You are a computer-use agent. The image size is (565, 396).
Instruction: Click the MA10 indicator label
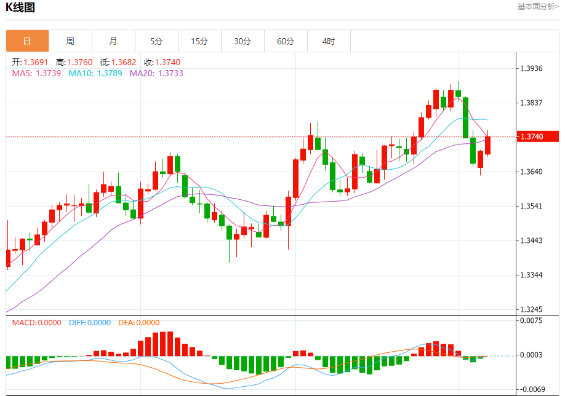click(95, 73)
